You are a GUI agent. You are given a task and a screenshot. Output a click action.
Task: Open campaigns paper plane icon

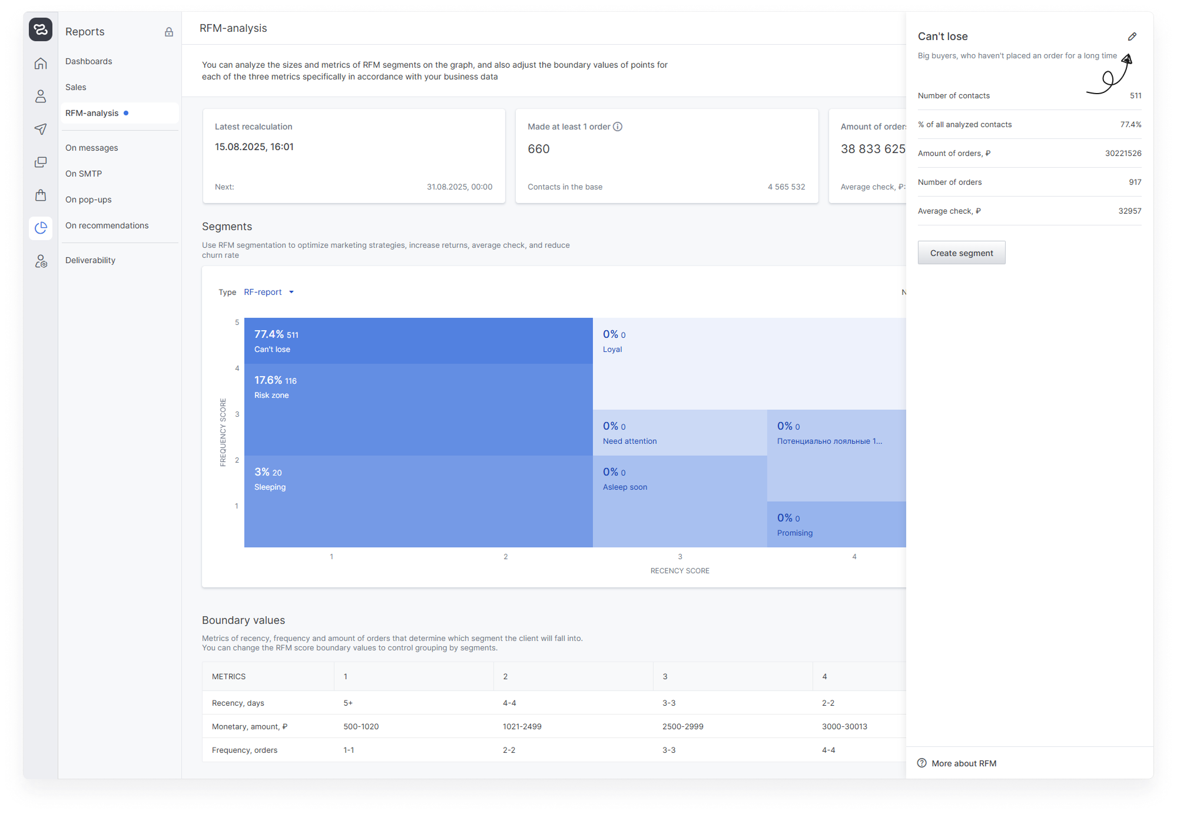point(41,129)
